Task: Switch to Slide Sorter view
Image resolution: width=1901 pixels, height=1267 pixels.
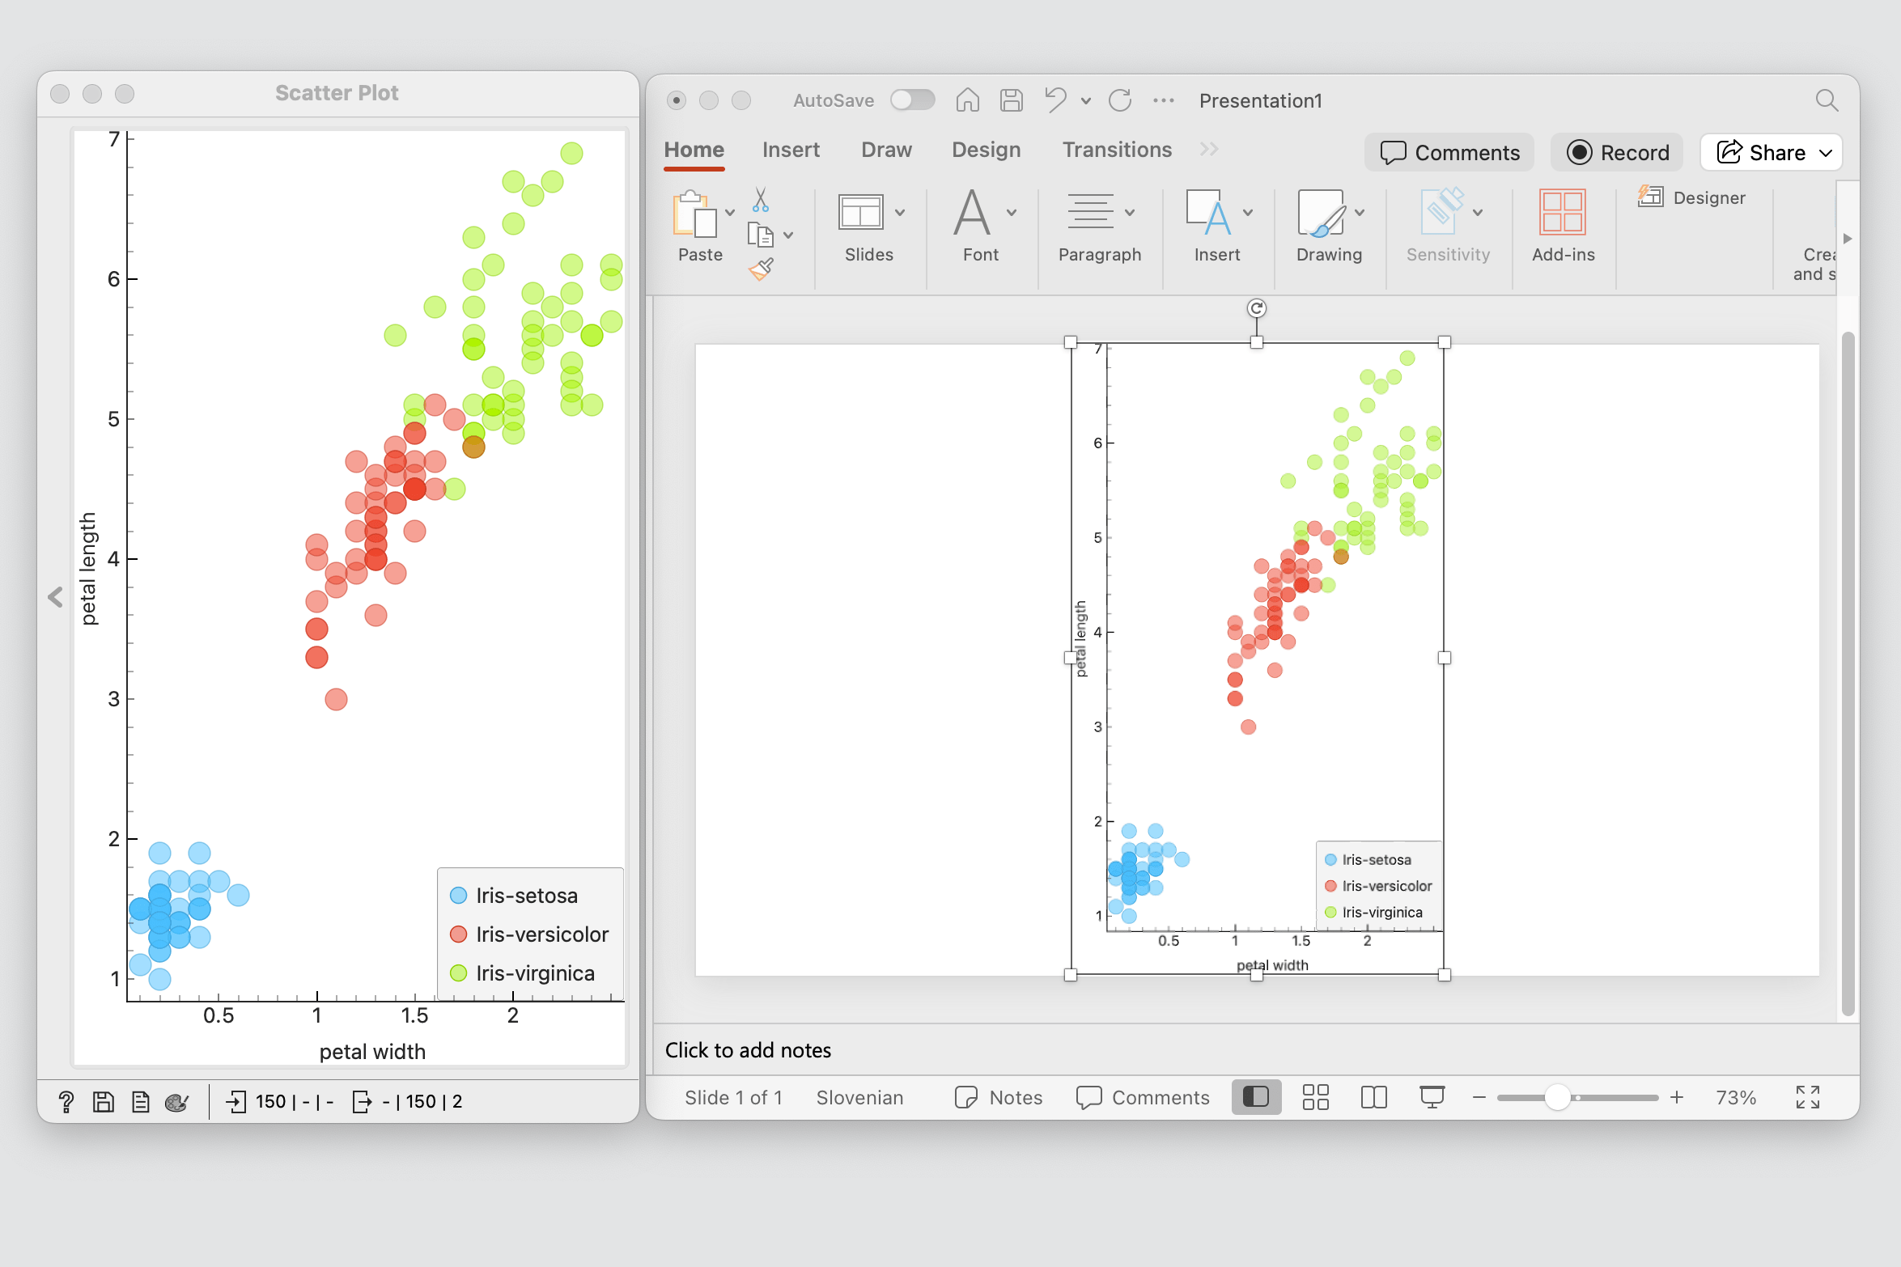Action: (1314, 1097)
